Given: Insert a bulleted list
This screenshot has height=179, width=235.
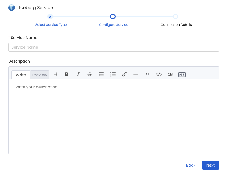Looking at the screenshot, I should (x=101, y=74).
